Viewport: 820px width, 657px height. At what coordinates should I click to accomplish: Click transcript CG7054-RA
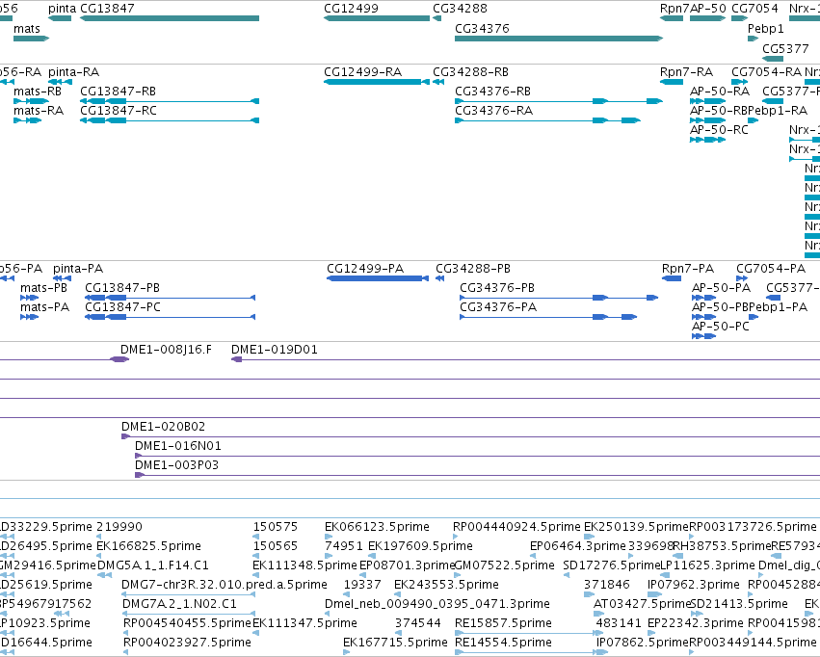739,82
